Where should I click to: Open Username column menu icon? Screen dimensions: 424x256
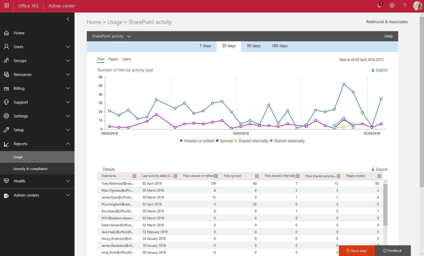(134, 176)
